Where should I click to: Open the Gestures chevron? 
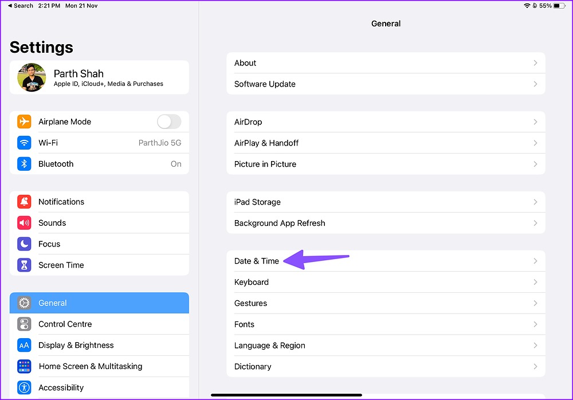[535, 303]
